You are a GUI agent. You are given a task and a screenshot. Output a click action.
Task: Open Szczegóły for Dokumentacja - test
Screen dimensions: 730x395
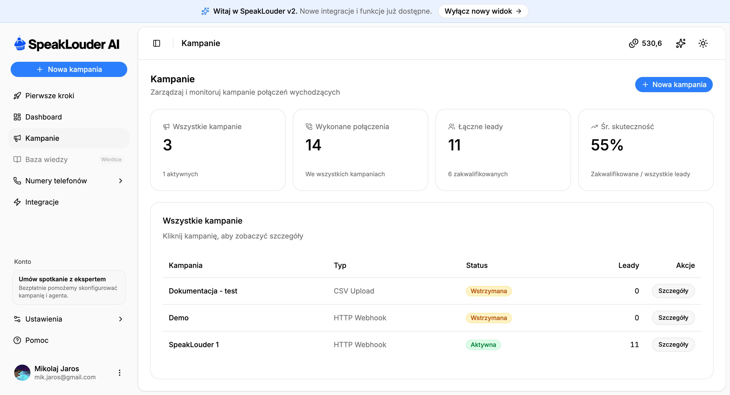[x=673, y=291]
